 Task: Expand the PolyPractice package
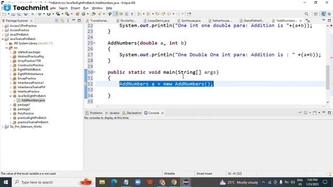pos(10,114)
